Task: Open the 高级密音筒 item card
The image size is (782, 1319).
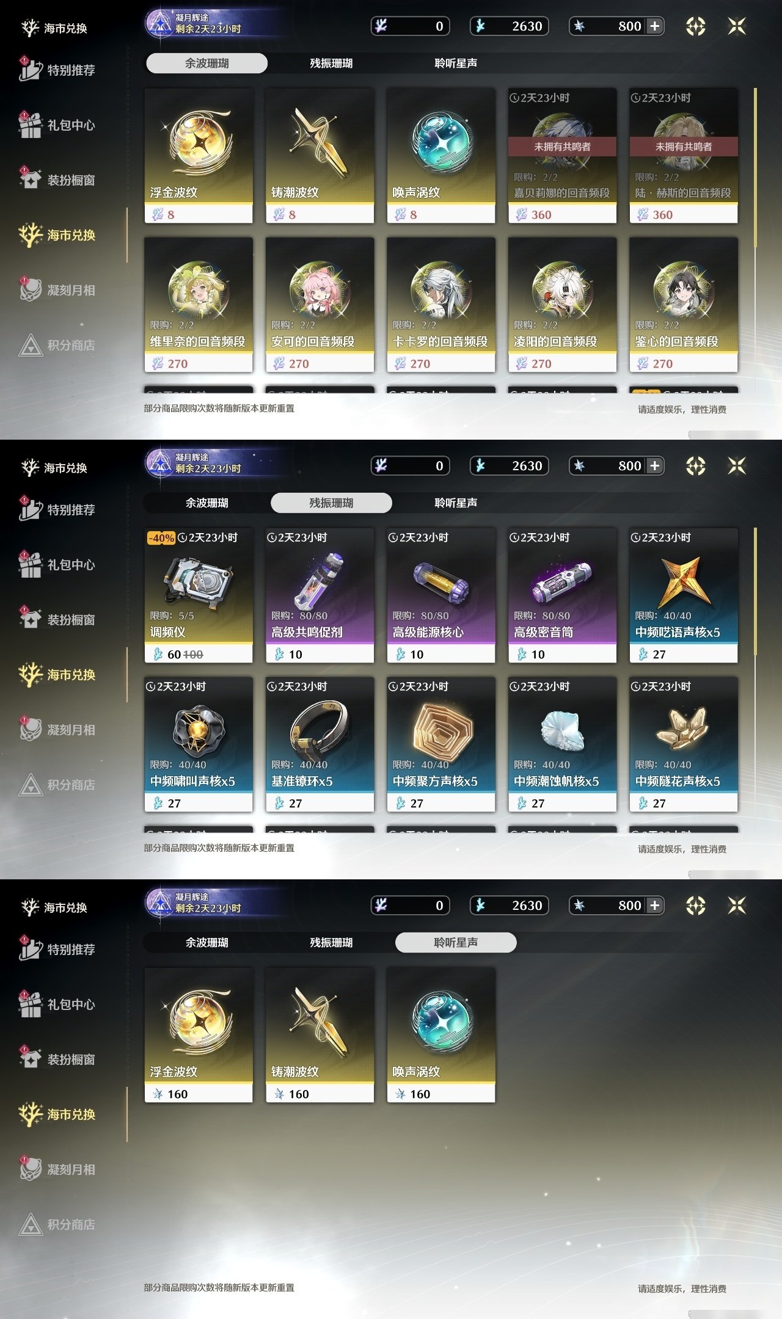Action: [562, 595]
